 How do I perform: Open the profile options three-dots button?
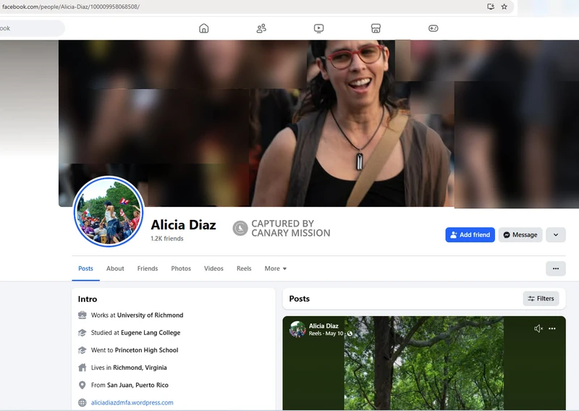click(556, 268)
